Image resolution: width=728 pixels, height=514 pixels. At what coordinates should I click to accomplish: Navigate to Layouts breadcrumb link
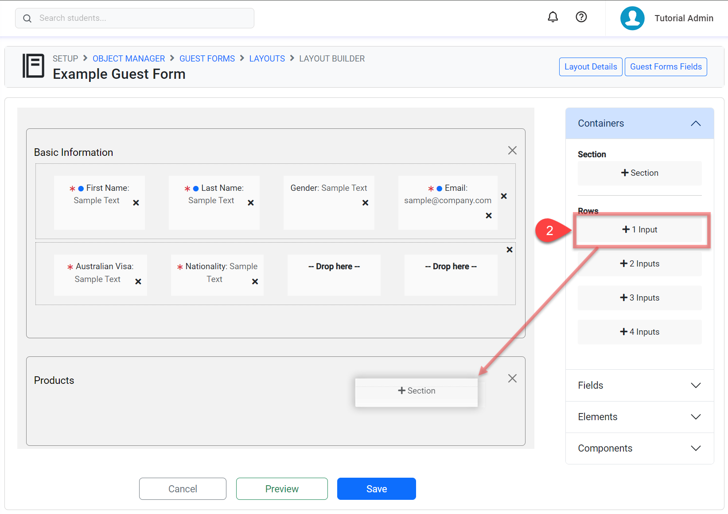click(267, 59)
